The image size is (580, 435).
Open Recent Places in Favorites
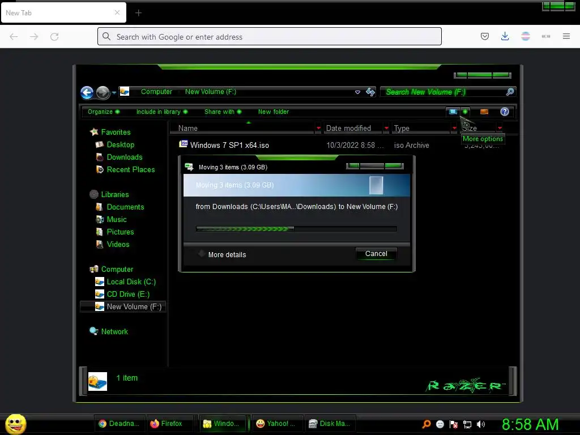131,170
